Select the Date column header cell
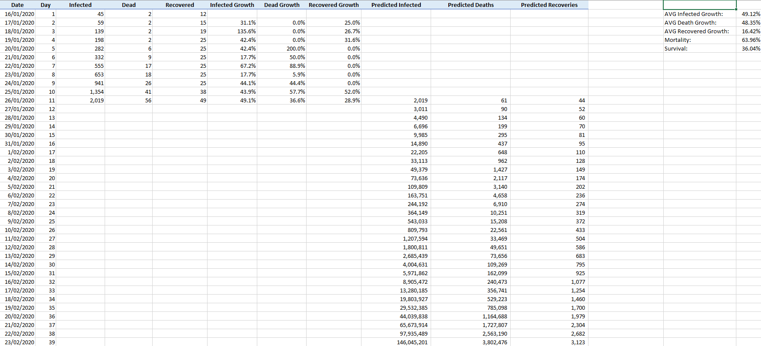Image resolution: width=761 pixels, height=346 pixels. pyautogui.click(x=18, y=5)
